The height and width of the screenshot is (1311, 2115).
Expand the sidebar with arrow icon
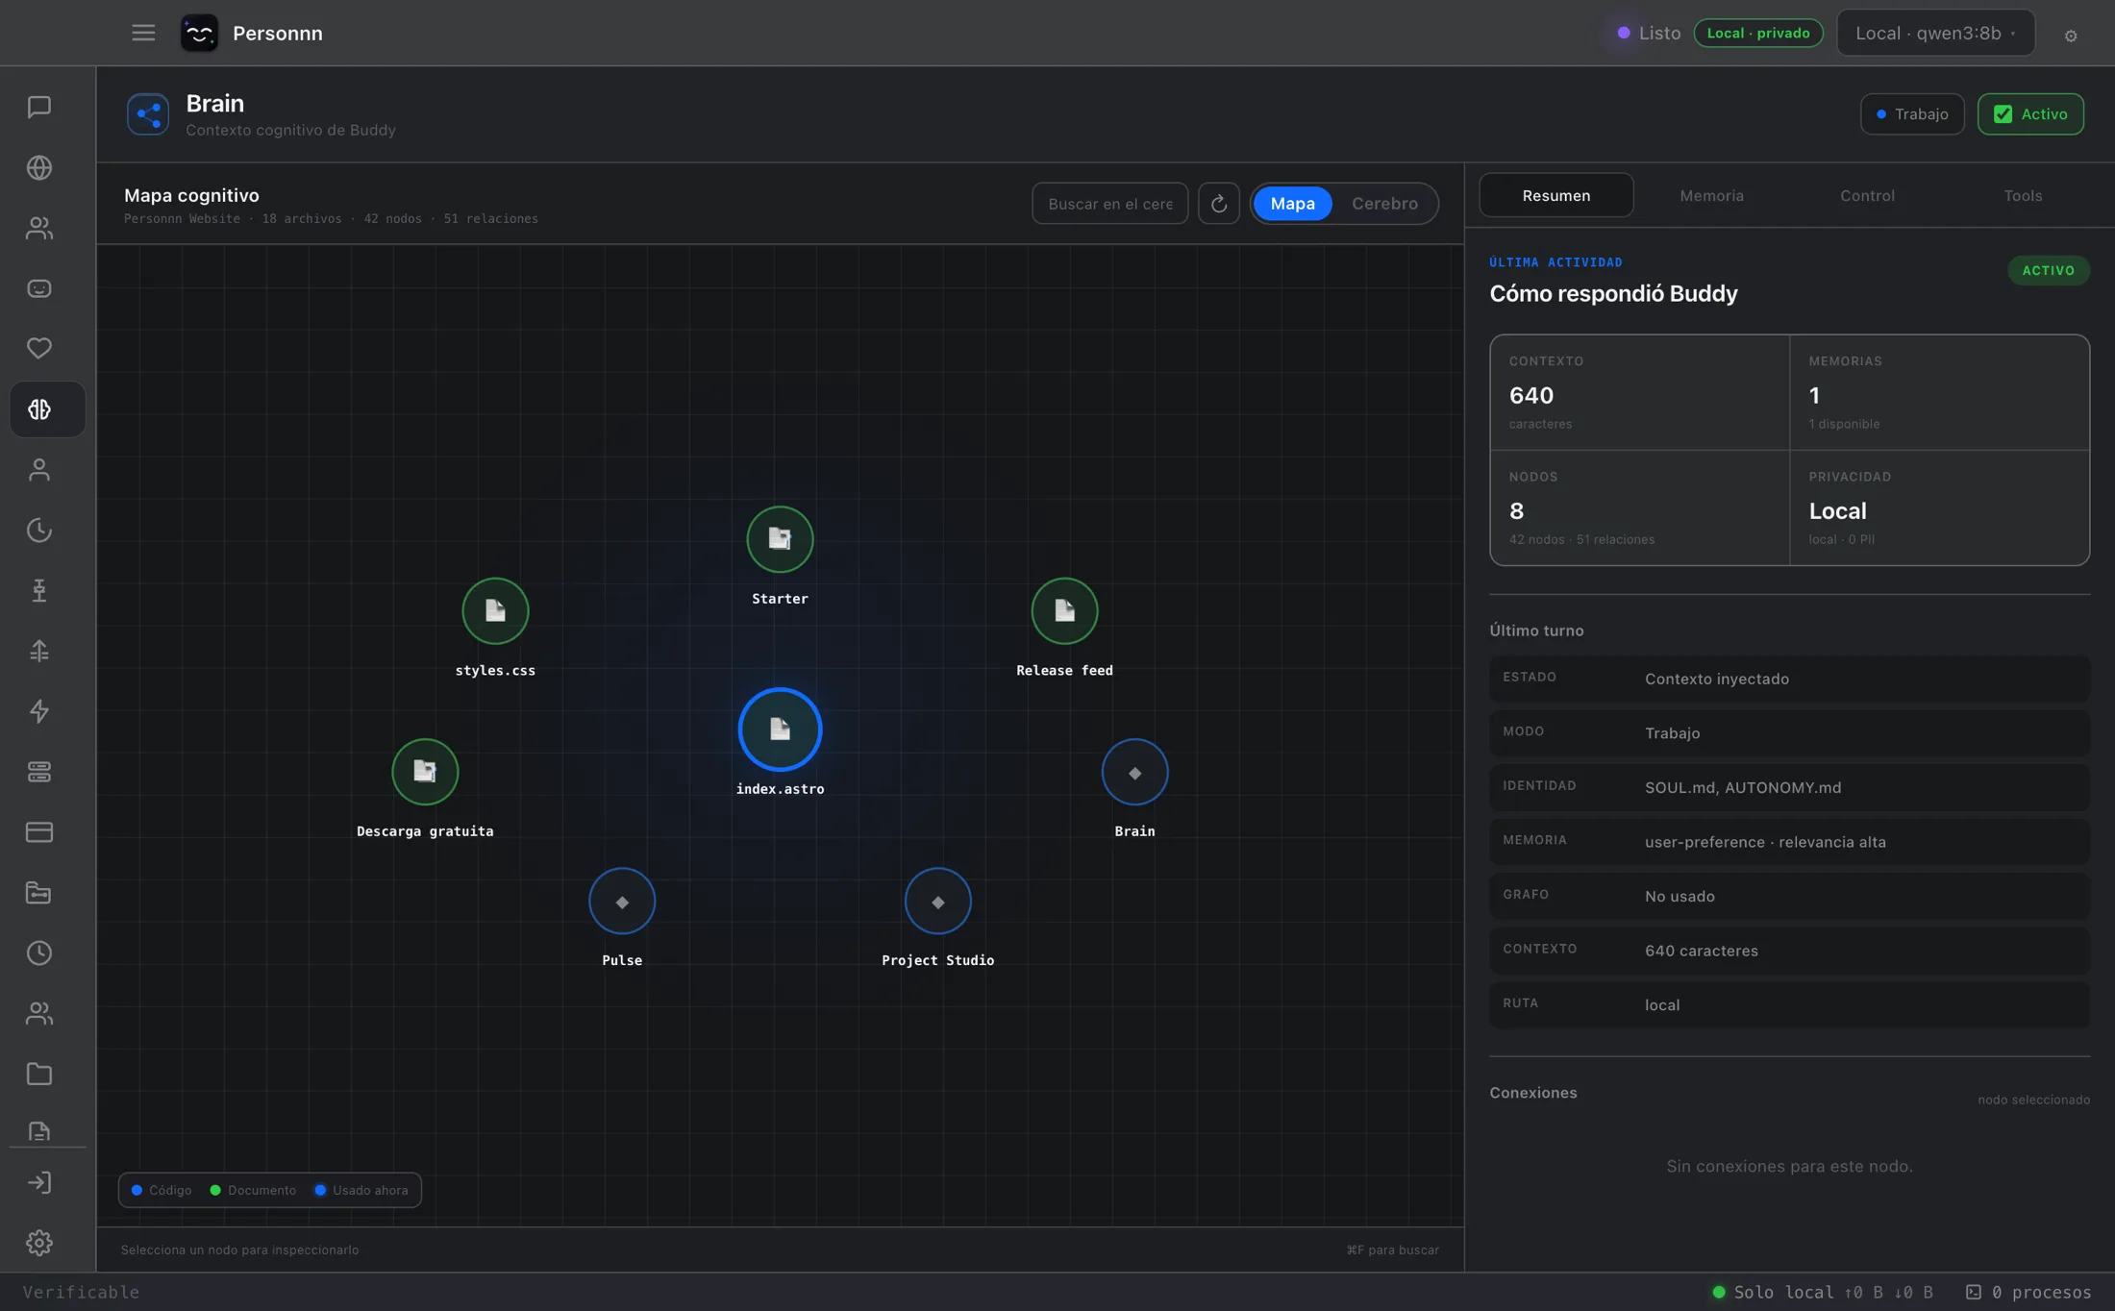[39, 1182]
